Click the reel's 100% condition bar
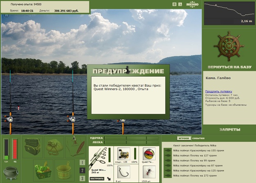 coord(135,153)
